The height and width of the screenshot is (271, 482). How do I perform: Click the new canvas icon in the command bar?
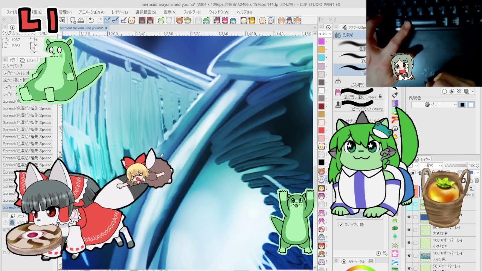tap(73, 20)
